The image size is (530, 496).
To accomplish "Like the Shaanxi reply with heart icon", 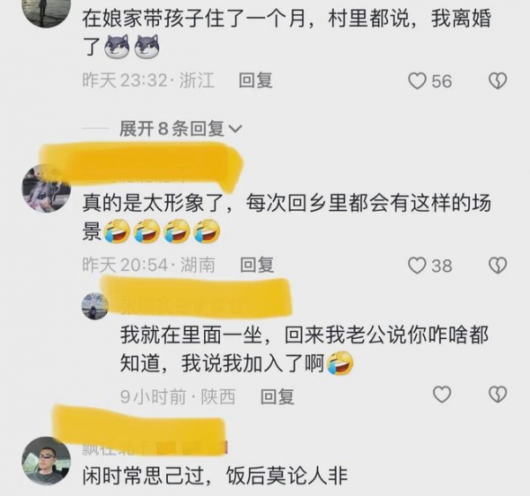I will (x=443, y=395).
